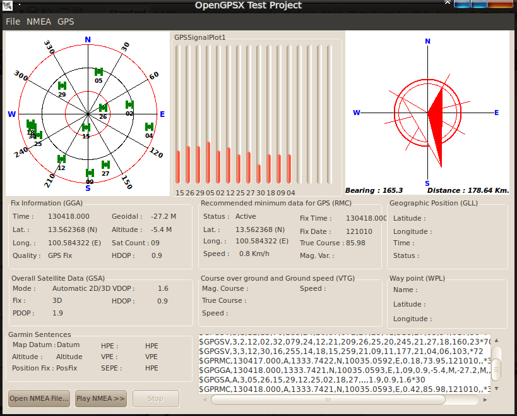517x416 pixels.
Task: Click the Open NMEA File... button
Action: coord(39,398)
